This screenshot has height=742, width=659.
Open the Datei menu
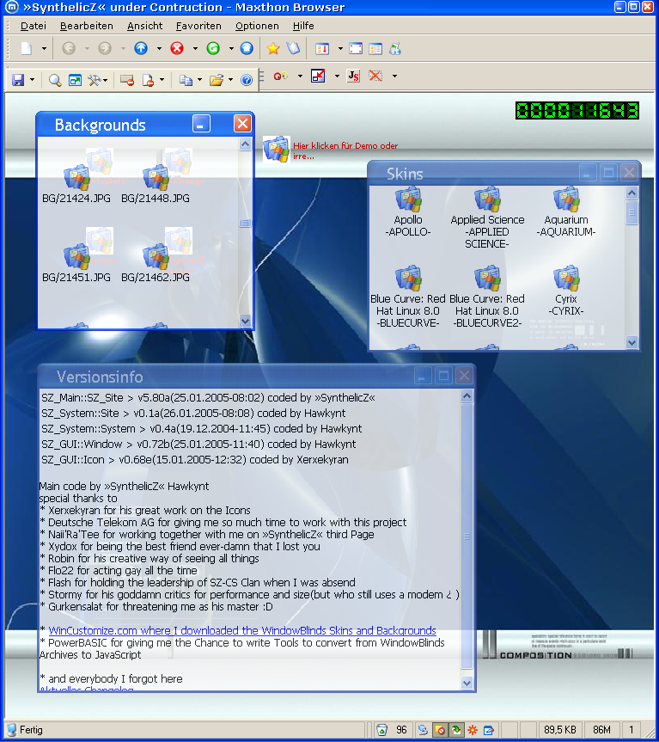pyautogui.click(x=34, y=26)
